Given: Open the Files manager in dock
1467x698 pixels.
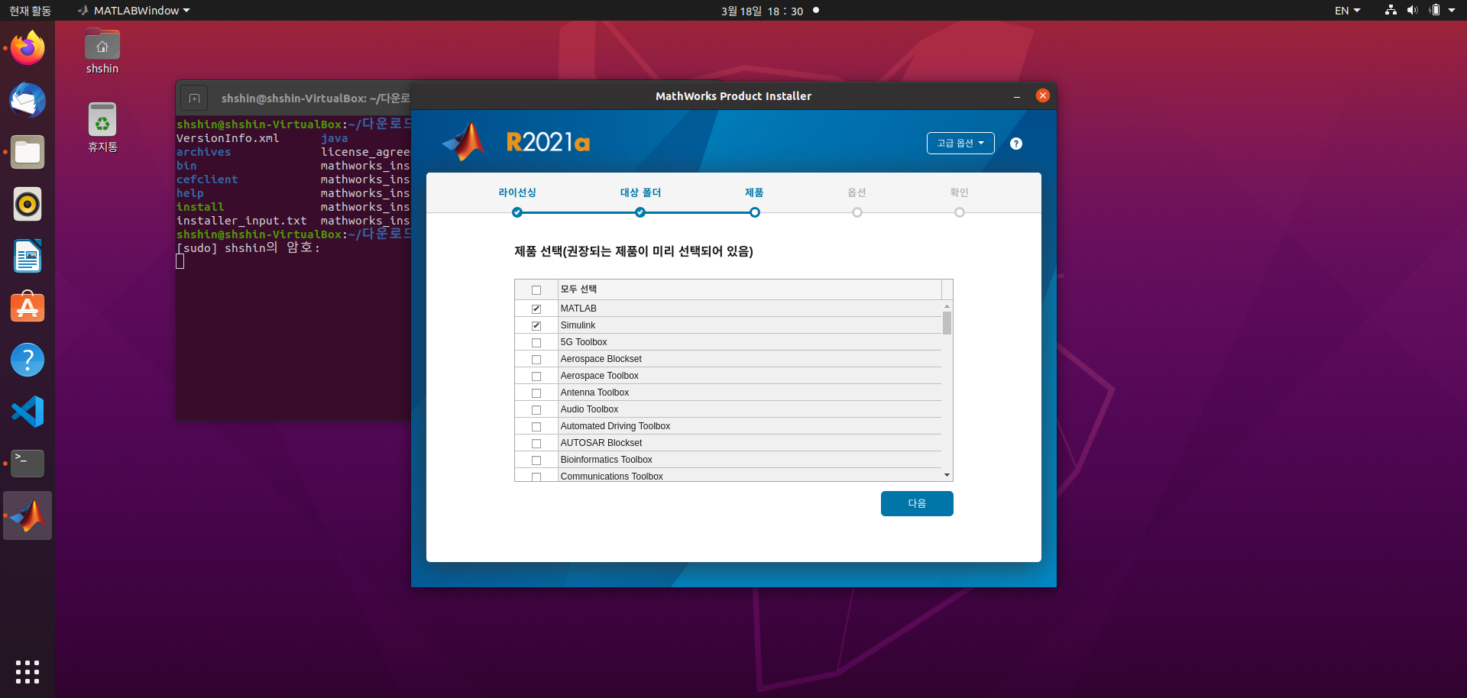Looking at the screenshot, I should 28,152.
